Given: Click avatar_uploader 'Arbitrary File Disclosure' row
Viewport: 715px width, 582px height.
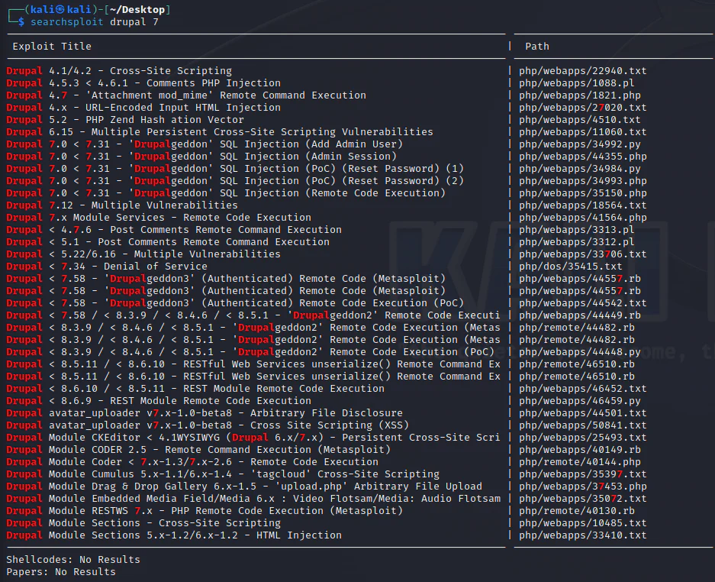Looking at the screenshot, I should point(205,413).
